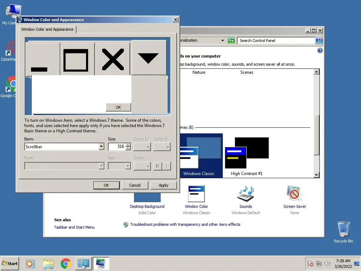
Task: Click the Size field showing 516
Action: (x=117, y=146)
